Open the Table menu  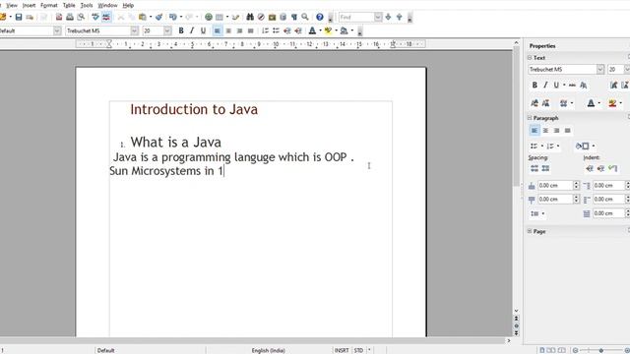pos(69,5)
